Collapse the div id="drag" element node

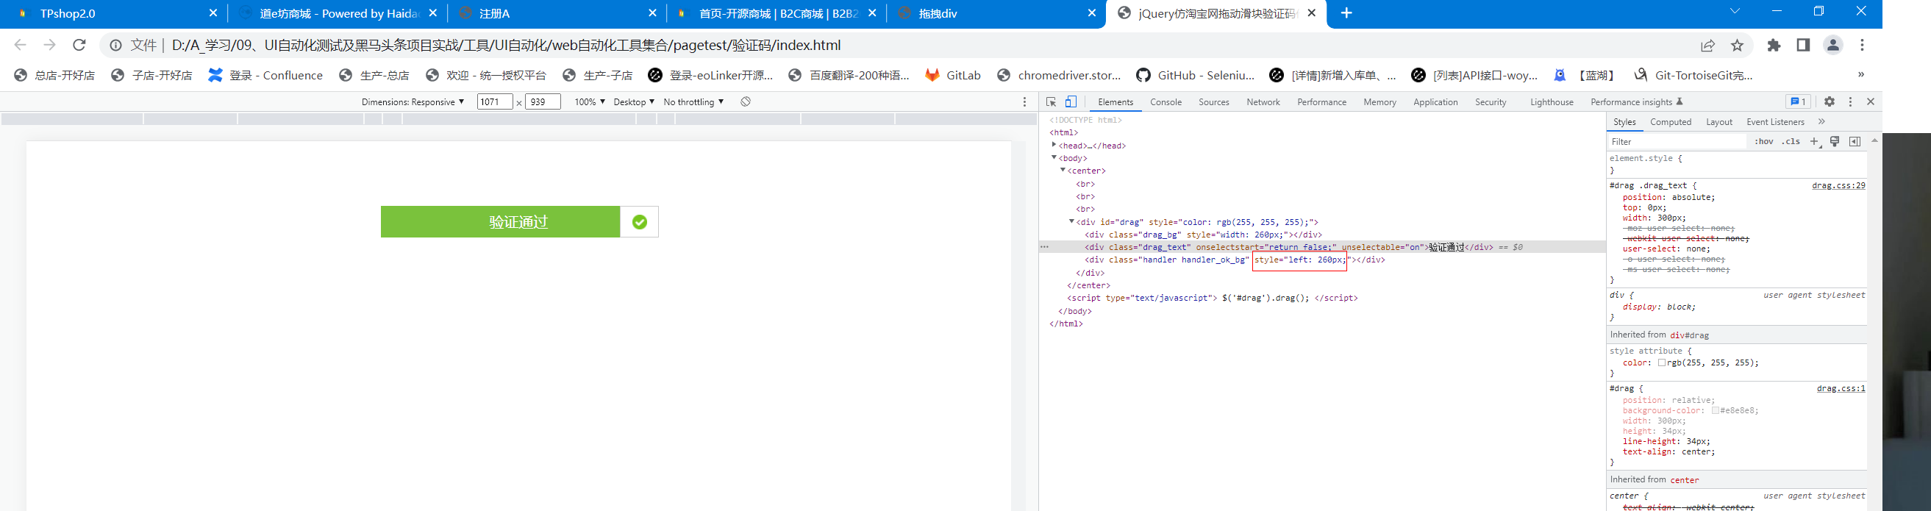point(1071,221)
